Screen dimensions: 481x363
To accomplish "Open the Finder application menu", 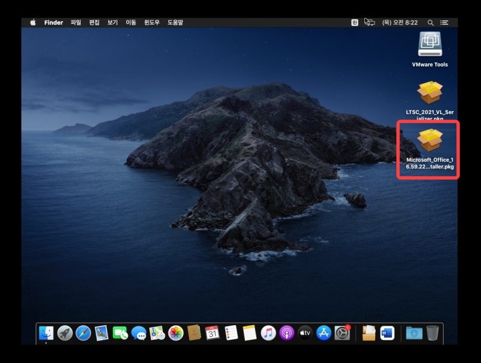I will coord(54,22).
